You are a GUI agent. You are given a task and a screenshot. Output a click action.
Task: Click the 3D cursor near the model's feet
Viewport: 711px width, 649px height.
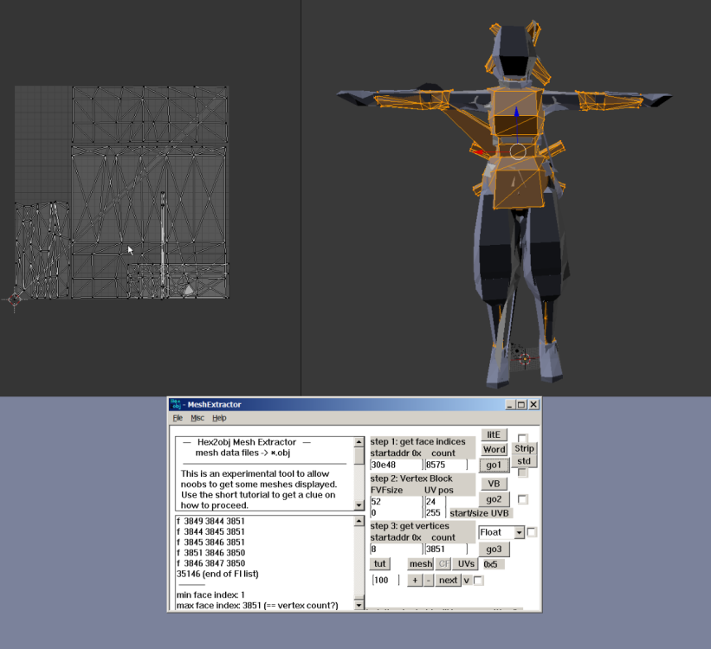525,359
